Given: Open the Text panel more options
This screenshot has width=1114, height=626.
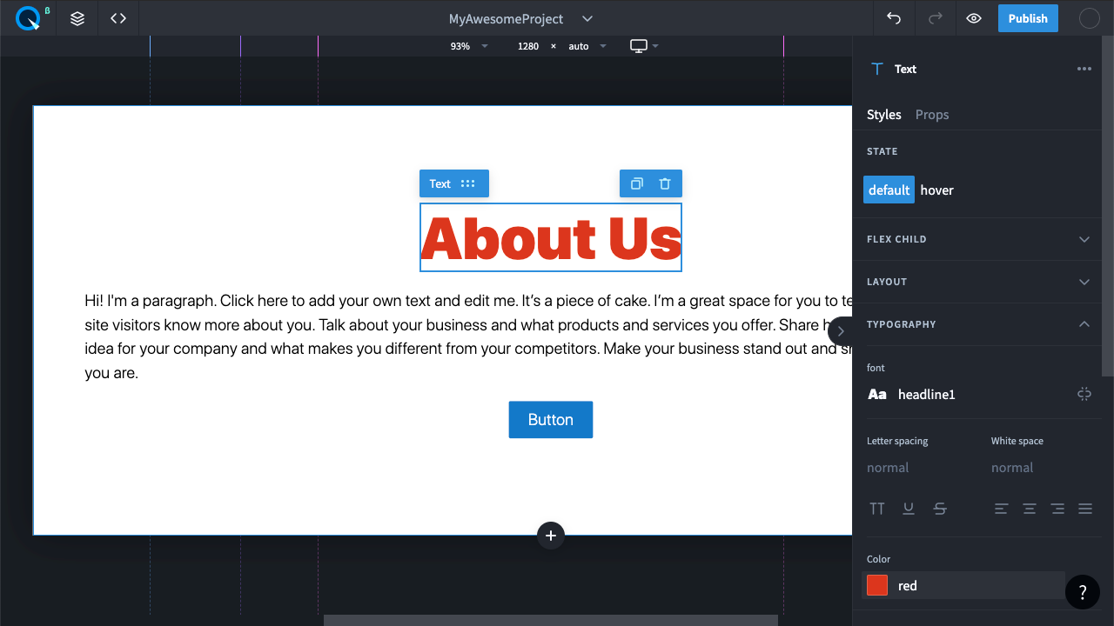Looking at the screenshot, I should click(1084, 69).
